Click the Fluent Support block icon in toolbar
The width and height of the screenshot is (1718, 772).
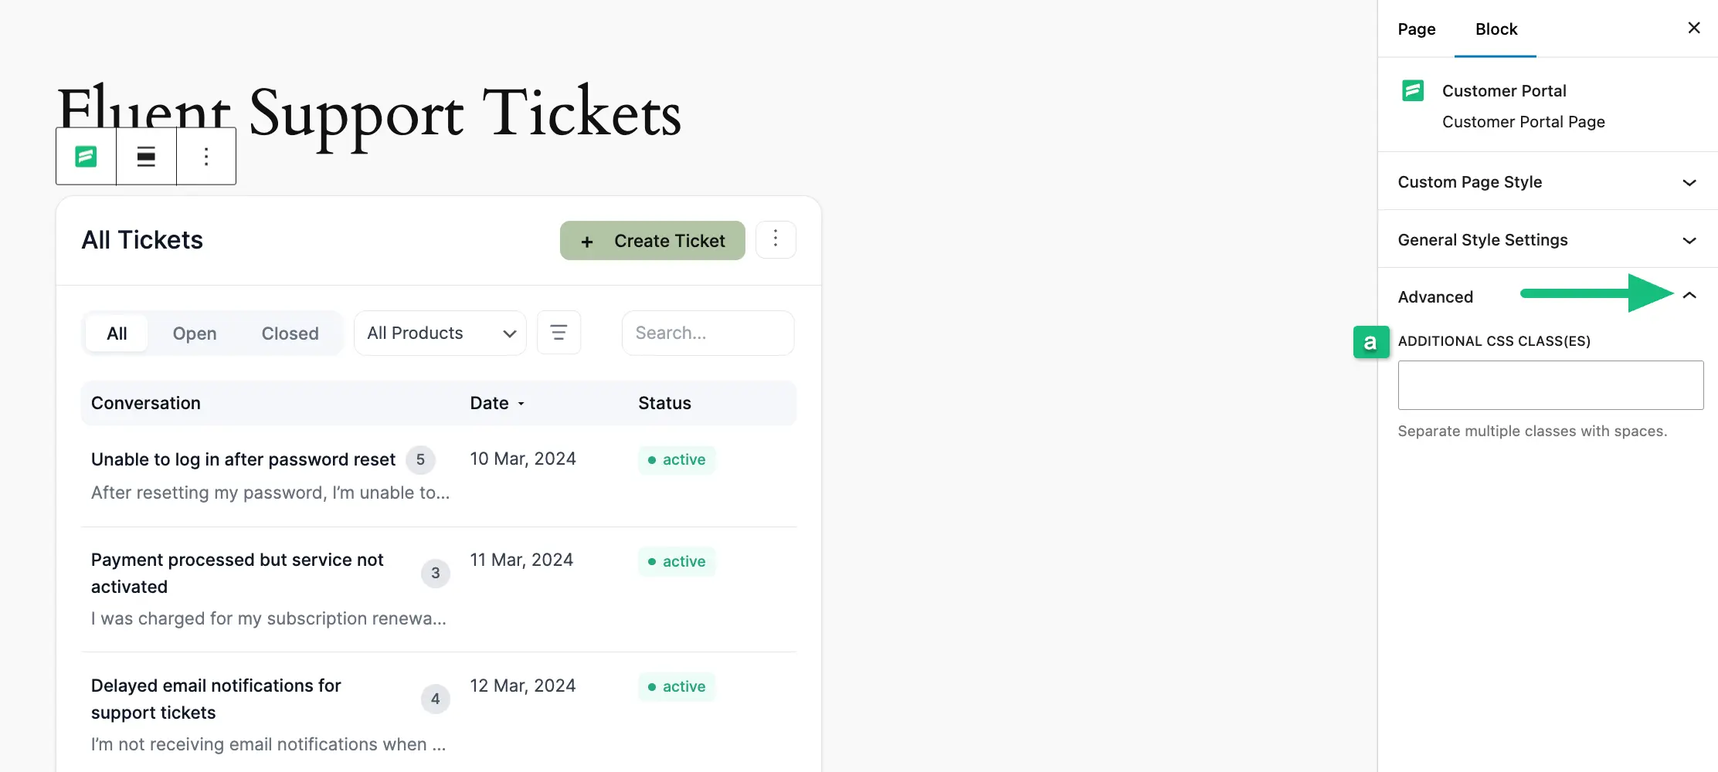pos(86,157)
